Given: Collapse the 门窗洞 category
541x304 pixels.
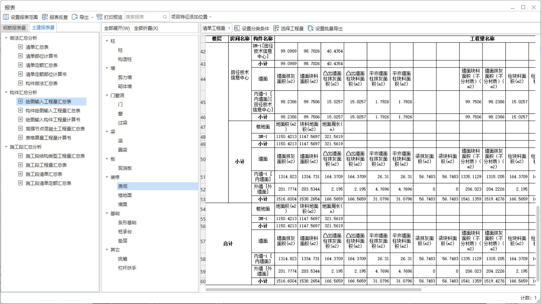Looking at the screenshot, I should point(107,95).
